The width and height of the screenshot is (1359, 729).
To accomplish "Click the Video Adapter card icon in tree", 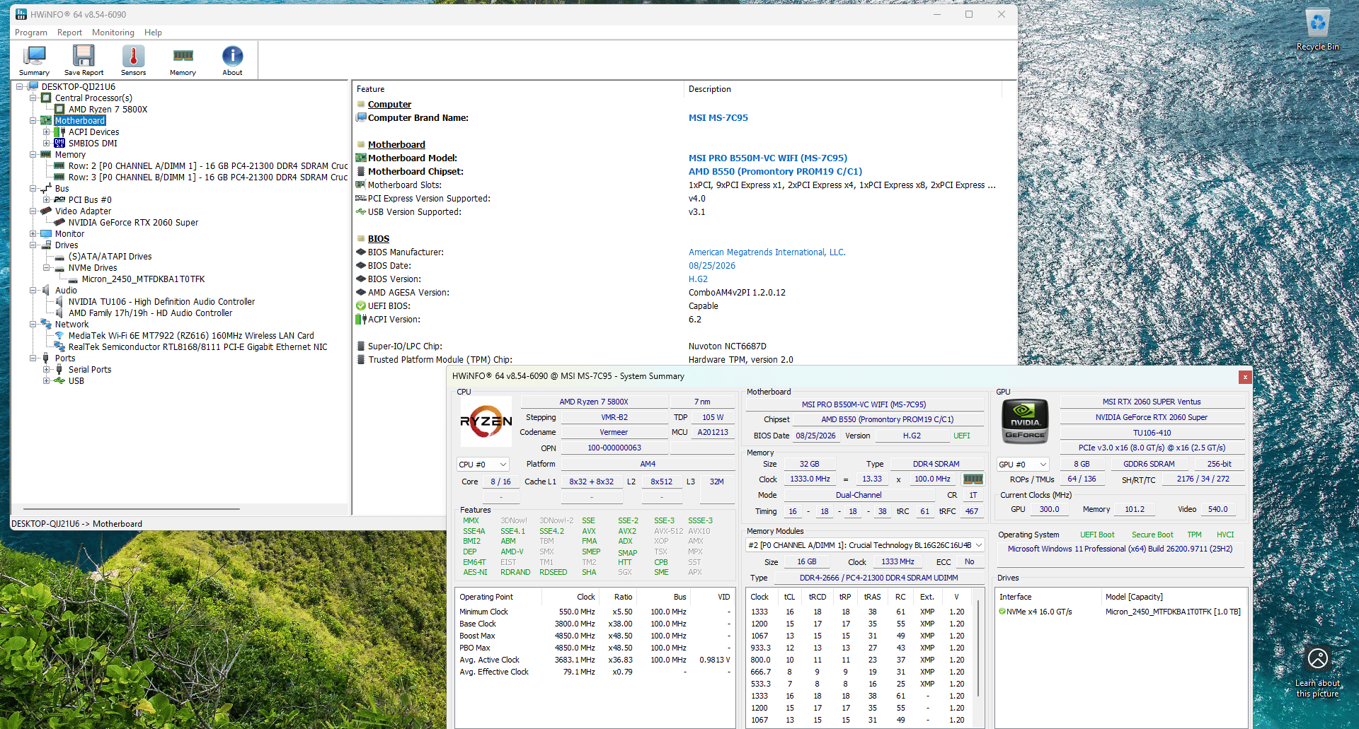I will (x=47, y=211).
